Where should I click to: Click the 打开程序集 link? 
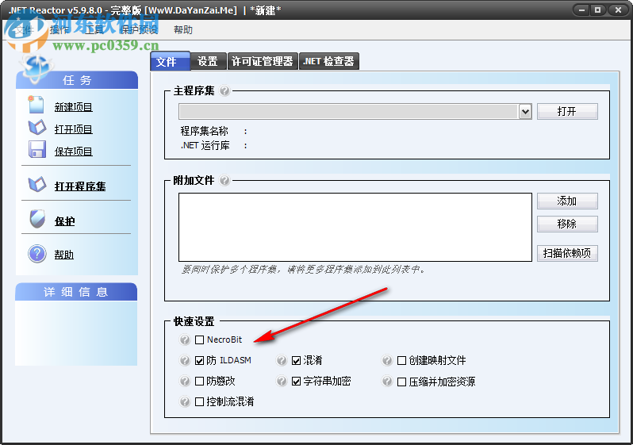click(x=80, y=186)
